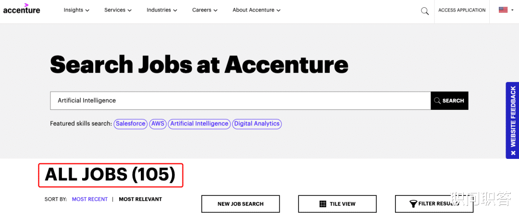Sort results by Most Relevant

coord(140,199)
